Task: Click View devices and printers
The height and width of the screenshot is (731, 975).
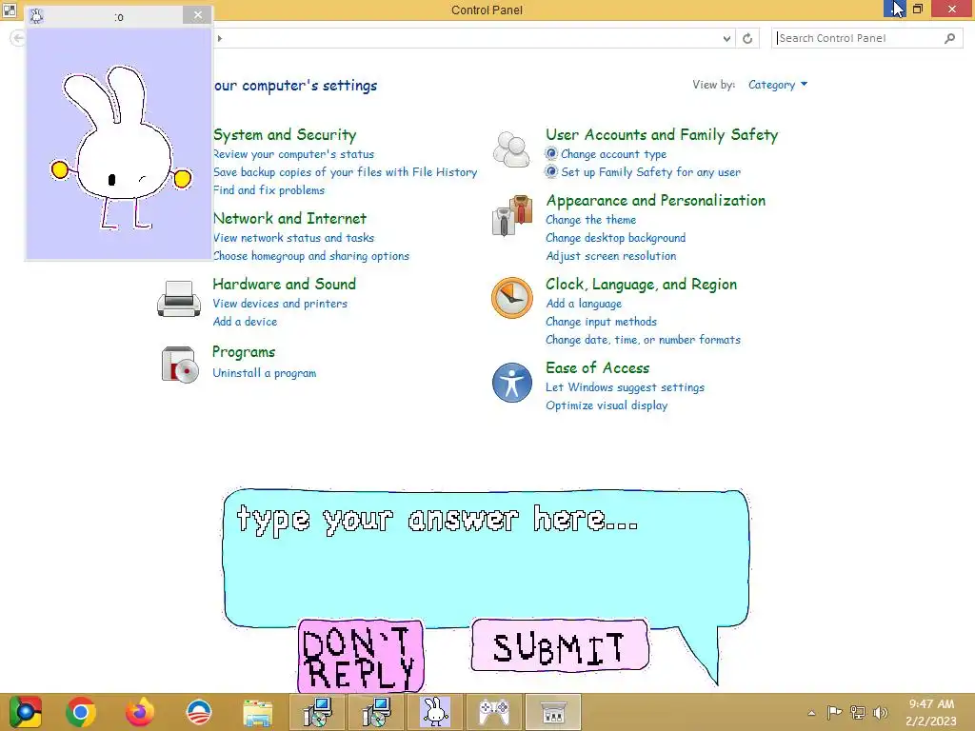Action: (x=280, y=304)
